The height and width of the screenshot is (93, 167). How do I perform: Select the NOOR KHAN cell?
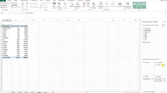pyautogui.click(x=7, y=28)
